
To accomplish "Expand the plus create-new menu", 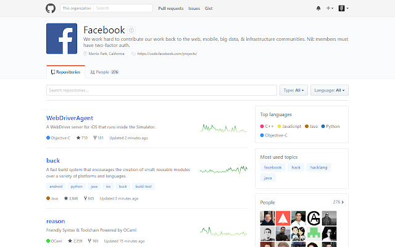I will pos(330,8).
